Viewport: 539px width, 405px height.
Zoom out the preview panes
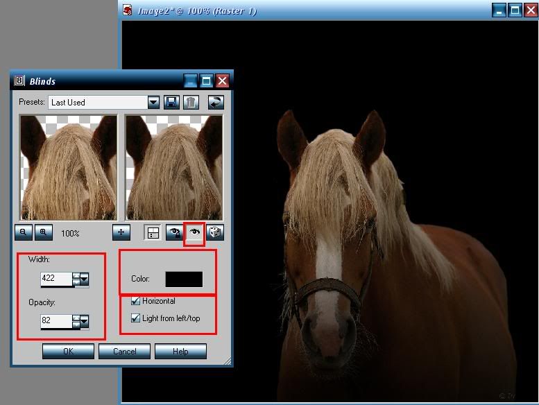click(x=24, y=232)
